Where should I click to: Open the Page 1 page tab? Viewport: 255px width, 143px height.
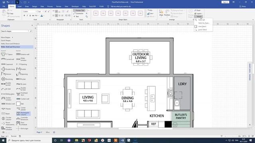pyautogui.click(x=39, y=132)
